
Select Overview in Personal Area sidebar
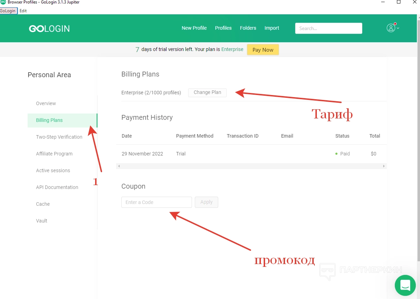[46, 103]
